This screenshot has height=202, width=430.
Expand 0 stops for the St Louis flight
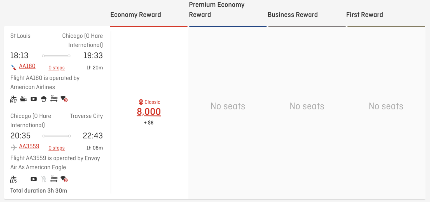57,68
